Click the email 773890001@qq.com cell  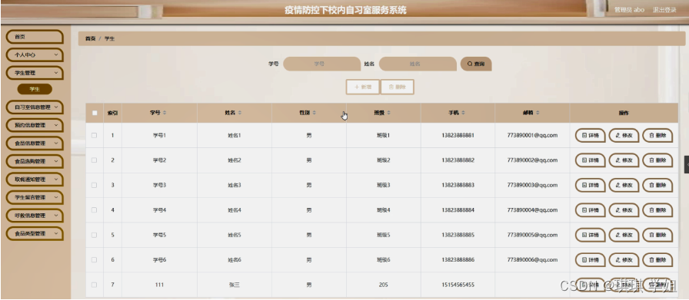(532, 136)
